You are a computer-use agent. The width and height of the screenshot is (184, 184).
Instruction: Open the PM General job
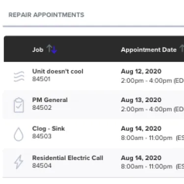50,100
